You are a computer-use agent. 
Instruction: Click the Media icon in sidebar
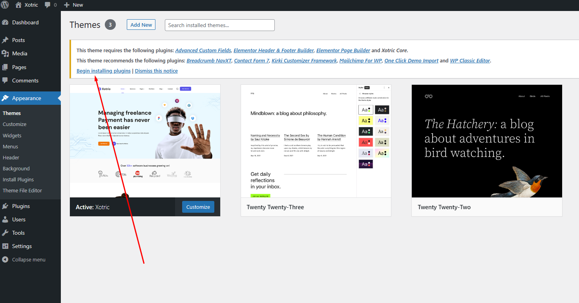tap(5, 53)
